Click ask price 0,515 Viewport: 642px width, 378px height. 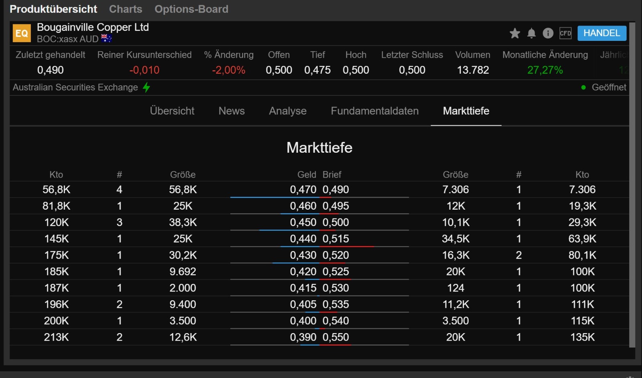(x=336, y=239)
